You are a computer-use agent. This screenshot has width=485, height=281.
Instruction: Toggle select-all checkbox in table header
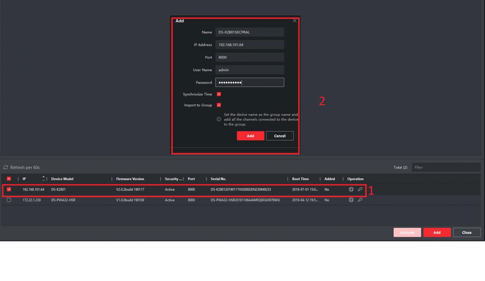9,179
